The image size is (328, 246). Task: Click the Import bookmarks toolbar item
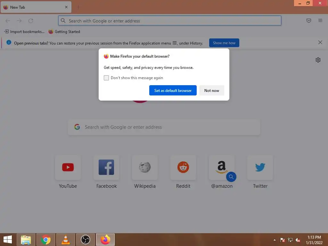24,32
